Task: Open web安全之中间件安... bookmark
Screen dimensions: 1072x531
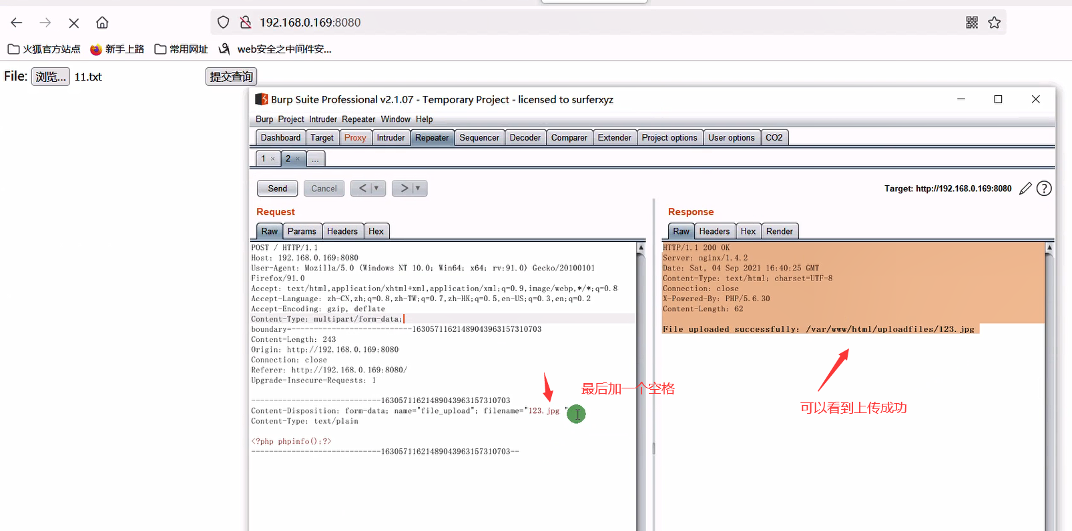Action: (275, 49)
